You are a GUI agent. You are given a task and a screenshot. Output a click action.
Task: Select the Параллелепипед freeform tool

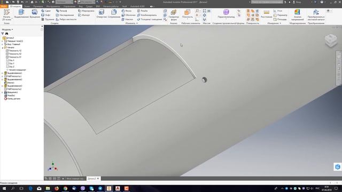[x=226, y=14]
